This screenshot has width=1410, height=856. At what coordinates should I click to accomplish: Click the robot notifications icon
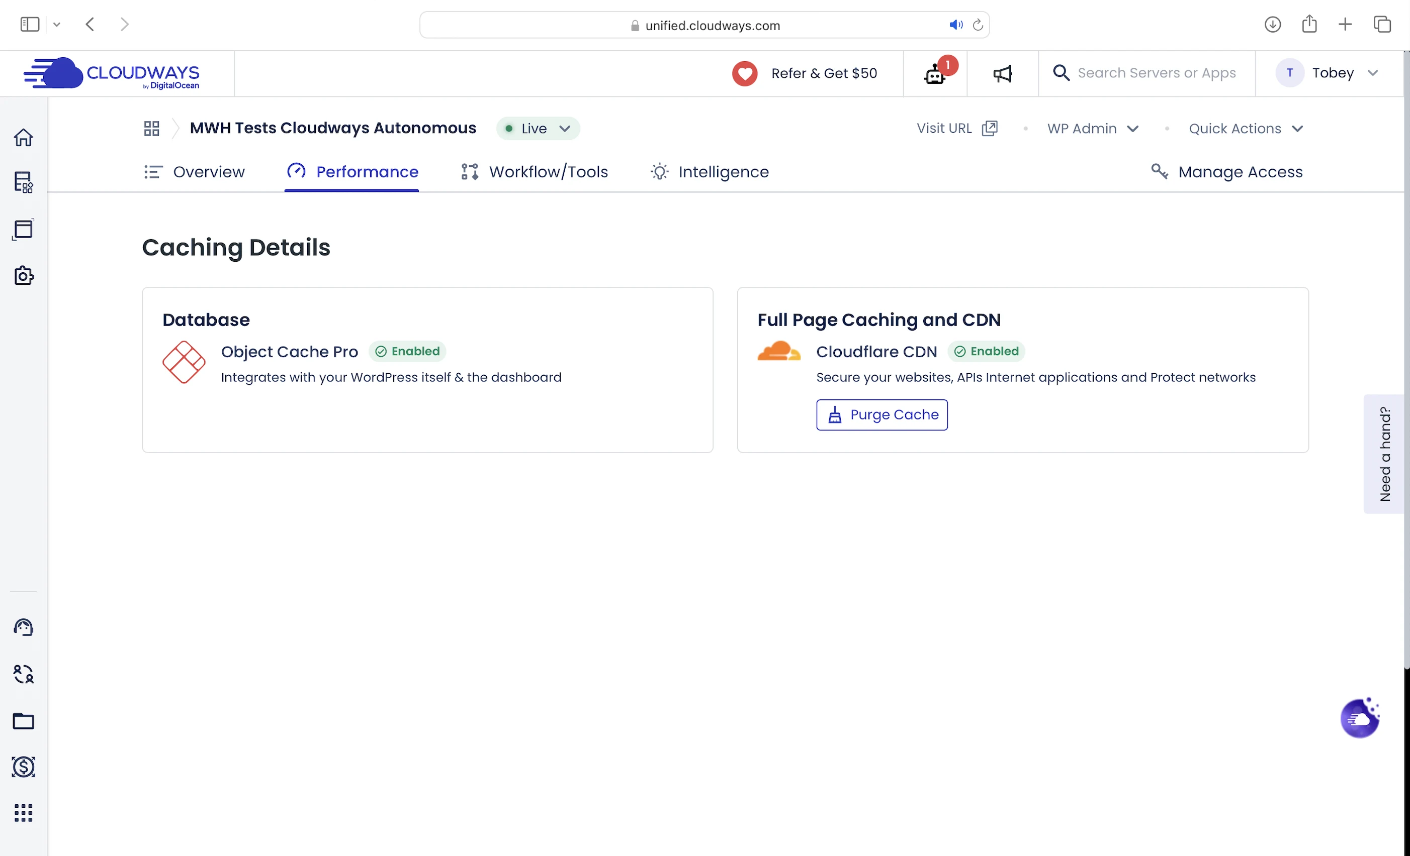(935, 74)
